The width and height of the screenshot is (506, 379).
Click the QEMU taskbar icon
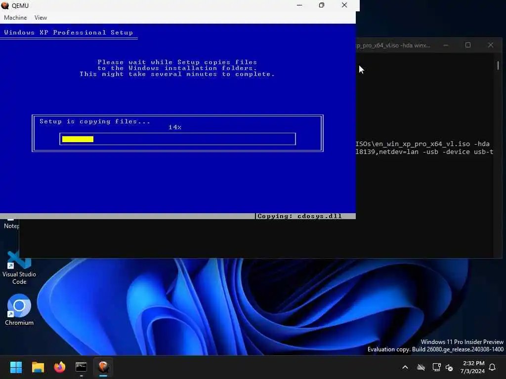click(103, 367)
